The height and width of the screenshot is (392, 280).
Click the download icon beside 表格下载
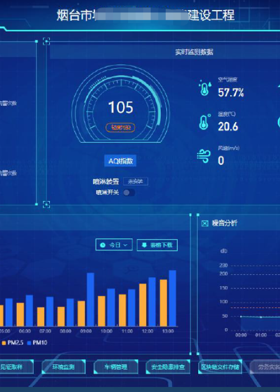coord(144,245)
